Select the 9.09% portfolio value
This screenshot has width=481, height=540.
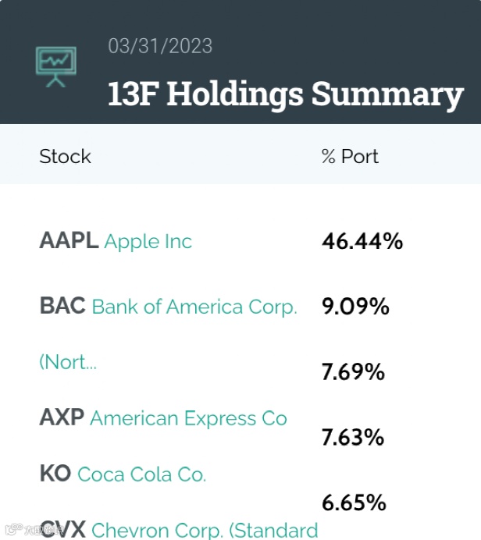[355, 307]
